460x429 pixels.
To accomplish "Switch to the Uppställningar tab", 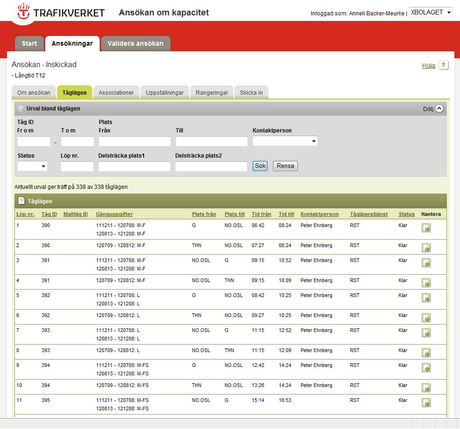I will coord(165,92).
